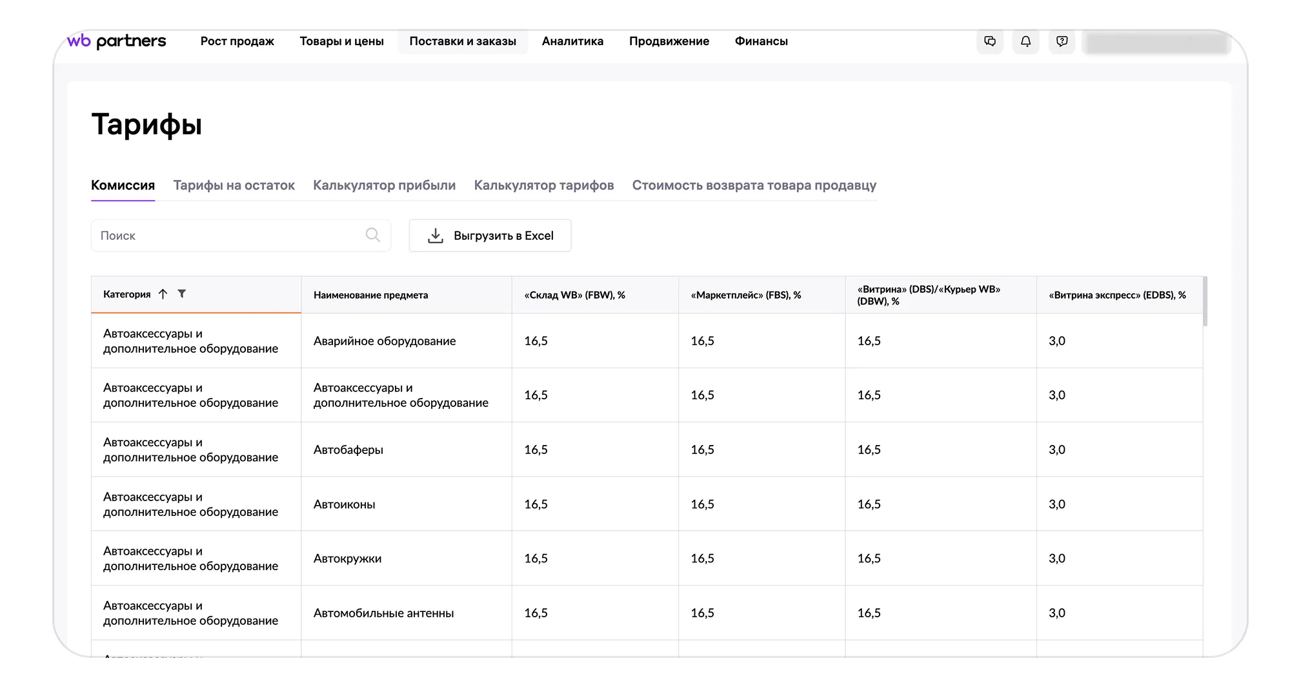Viewport: 1301px width, 683px height.
Task: Open the Финансы menu
Action: tap(761, 41)
